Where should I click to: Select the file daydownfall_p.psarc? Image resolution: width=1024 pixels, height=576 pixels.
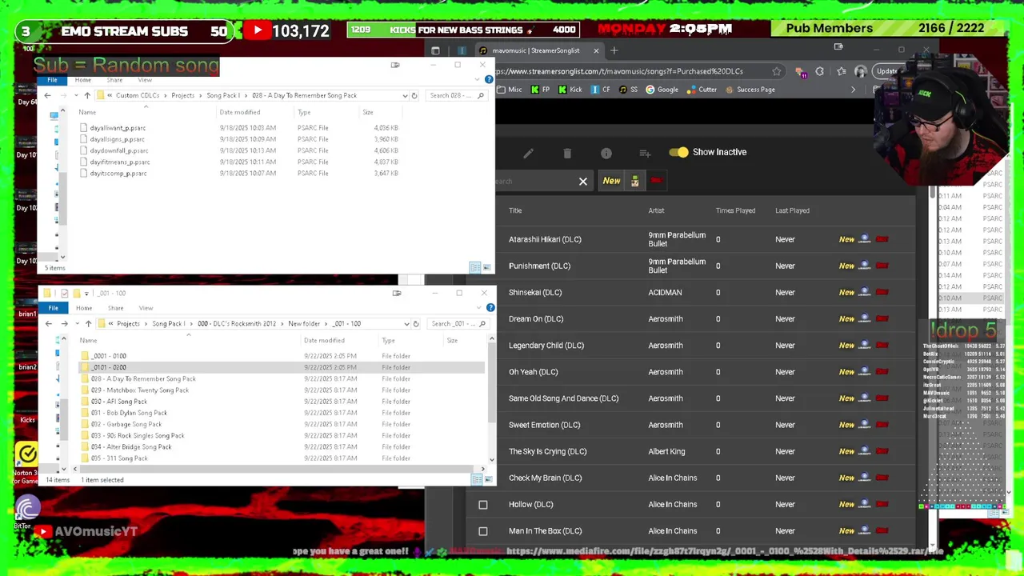(x=119, y=150)
